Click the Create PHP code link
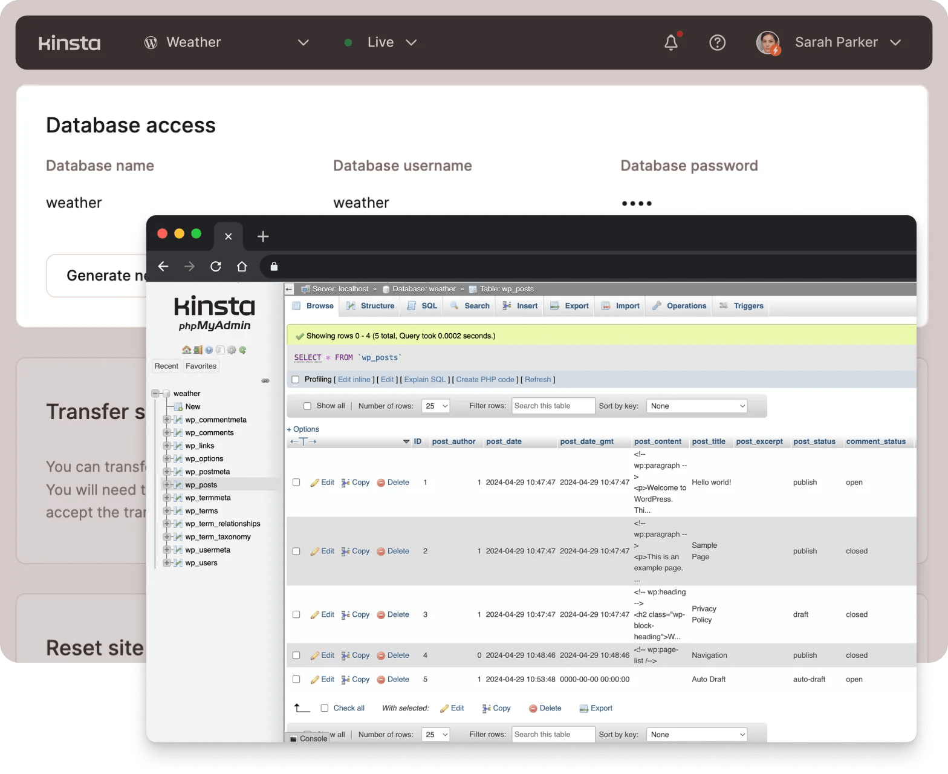Viewport: 948px width, 774px height. (x=485, y=380)
